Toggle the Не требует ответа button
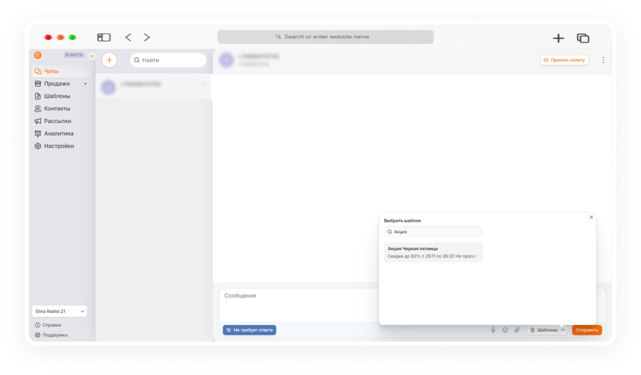641x375 pixels. (249, 330)
